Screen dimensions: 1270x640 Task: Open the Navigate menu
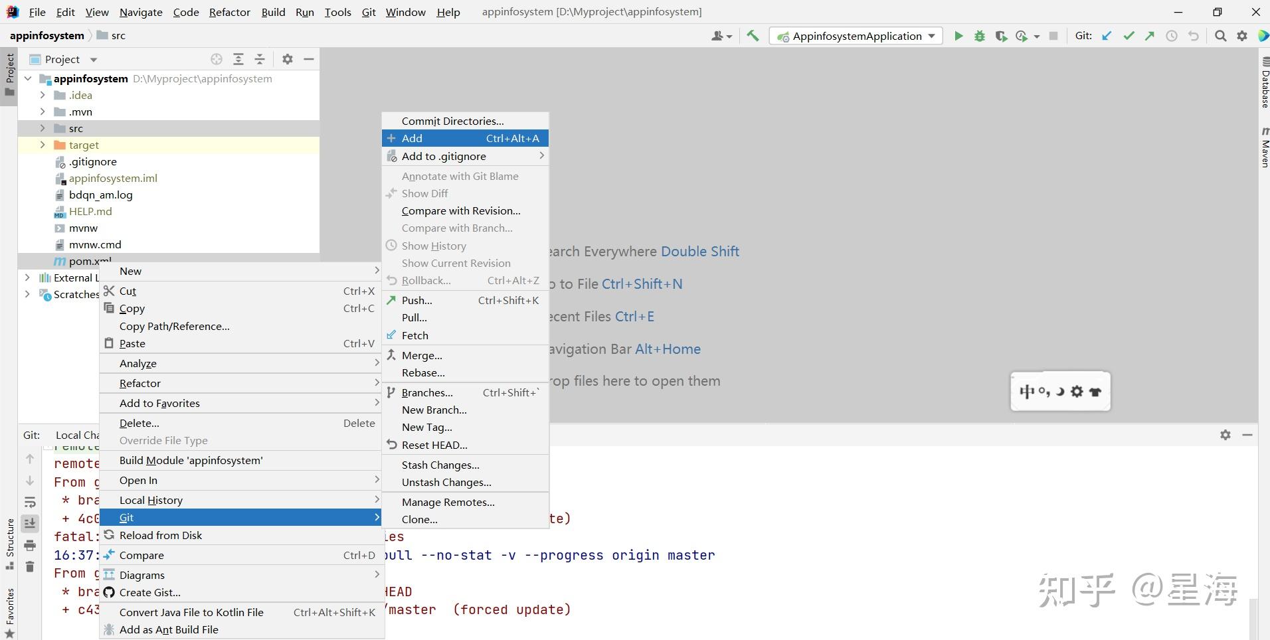click(x=141, y=12)
